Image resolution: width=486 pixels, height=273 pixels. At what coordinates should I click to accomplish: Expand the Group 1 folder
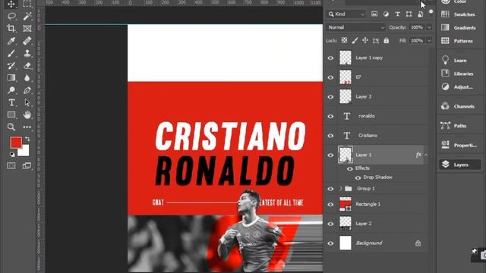point(341,188)
